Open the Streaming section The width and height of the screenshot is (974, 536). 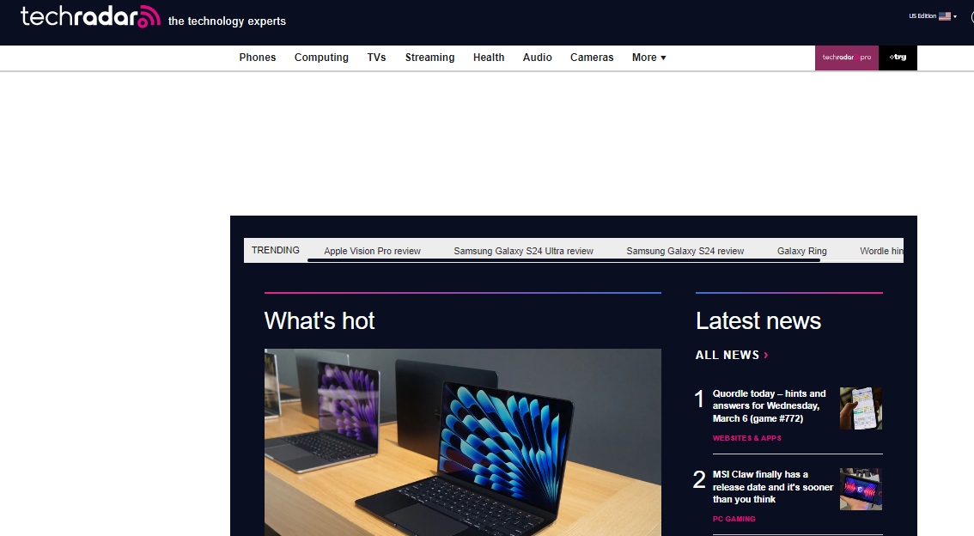point(429,58)
